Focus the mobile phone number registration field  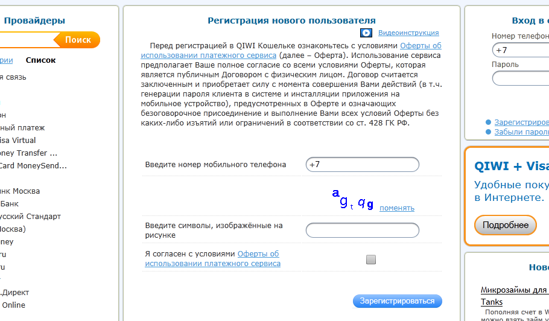tap(362, 165)
